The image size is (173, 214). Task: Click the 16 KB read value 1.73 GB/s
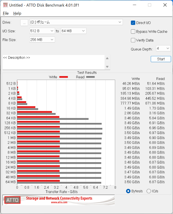(x=157, y=108)
